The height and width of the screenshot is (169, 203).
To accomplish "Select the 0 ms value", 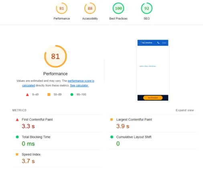I will (x=28, y=144).
